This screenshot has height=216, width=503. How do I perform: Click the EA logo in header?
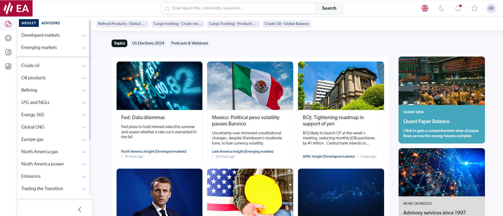(16, 8)
